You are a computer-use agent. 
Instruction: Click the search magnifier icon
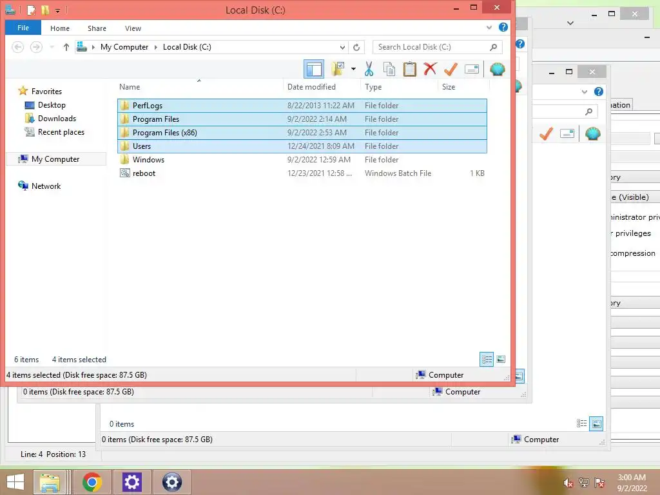tap(493, 47)
